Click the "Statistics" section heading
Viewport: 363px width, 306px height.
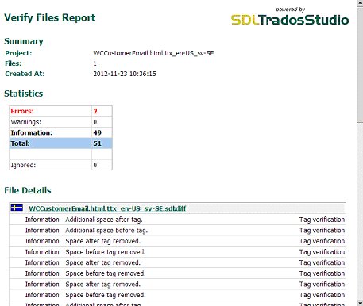(x=24, y=94)
